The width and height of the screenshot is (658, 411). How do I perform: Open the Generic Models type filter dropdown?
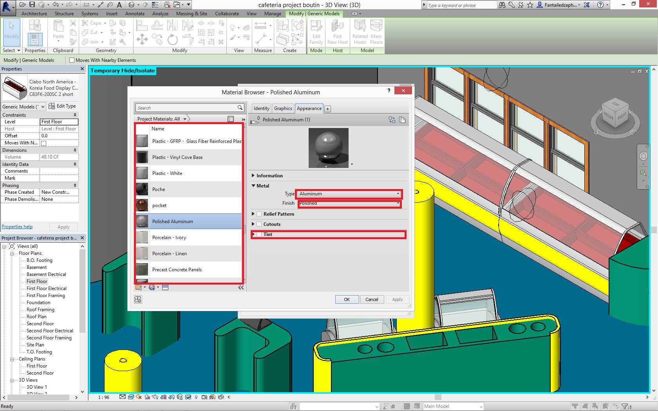click(x=23, y=106)
